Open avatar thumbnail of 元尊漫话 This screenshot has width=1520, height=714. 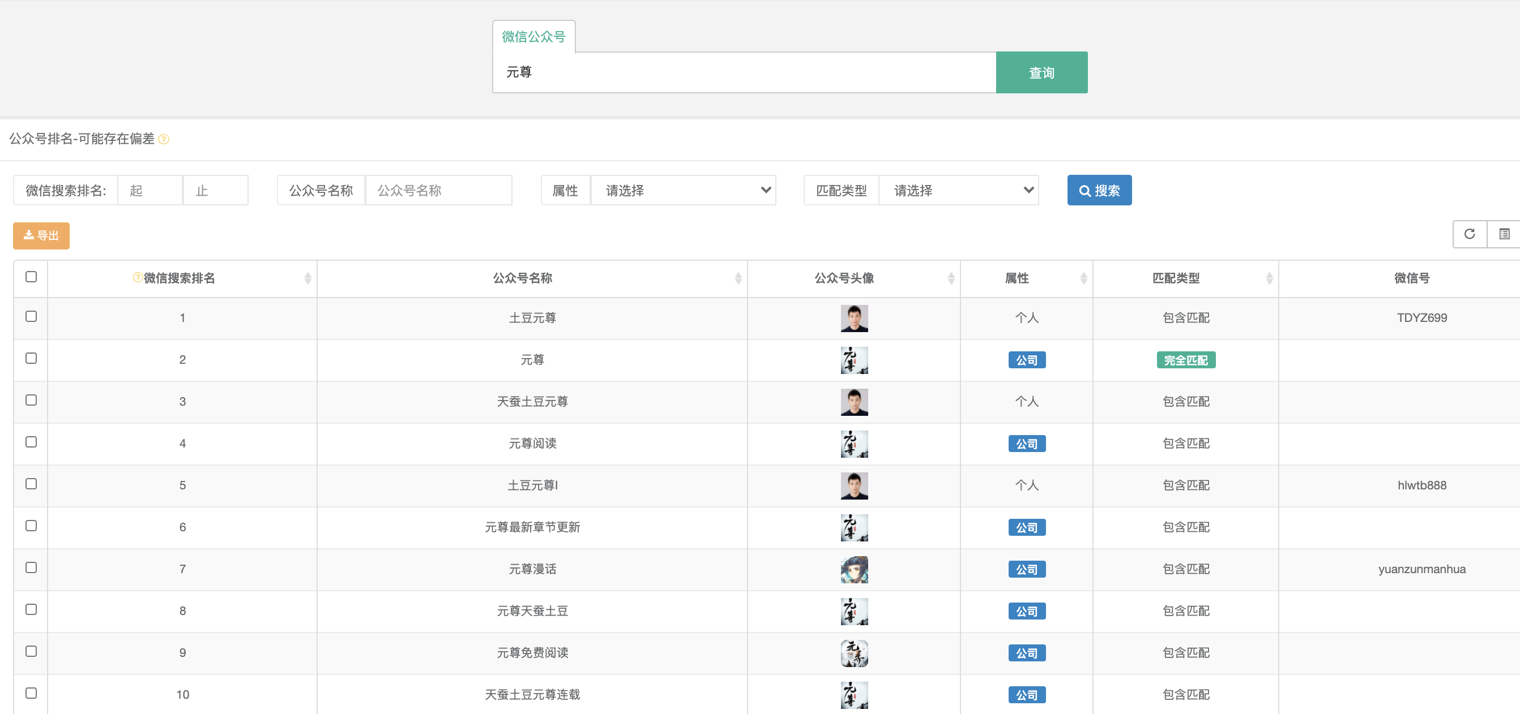854,570
